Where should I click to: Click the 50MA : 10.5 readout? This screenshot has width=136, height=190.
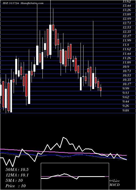click(x=17, y=170)
